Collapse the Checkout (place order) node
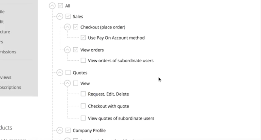 (68, 27)
